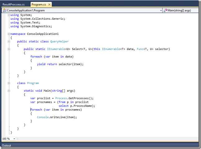
Task: Click the class icon in type dropdown
Action: coord(4,11)
